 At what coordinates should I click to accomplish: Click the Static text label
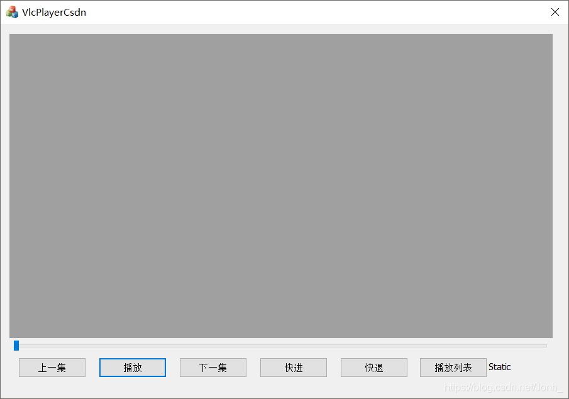click(500, 367)
